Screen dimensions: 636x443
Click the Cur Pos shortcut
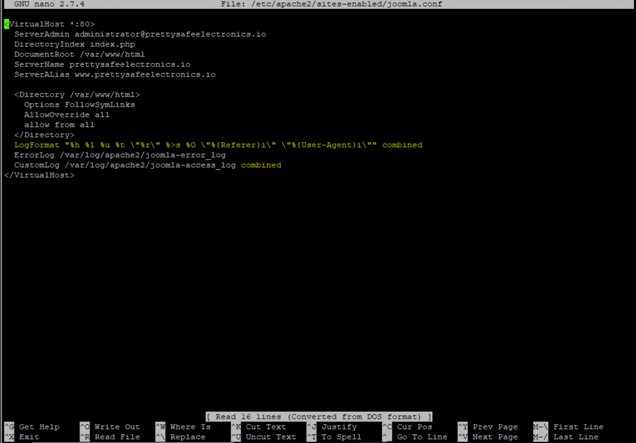tap(414, 427)
